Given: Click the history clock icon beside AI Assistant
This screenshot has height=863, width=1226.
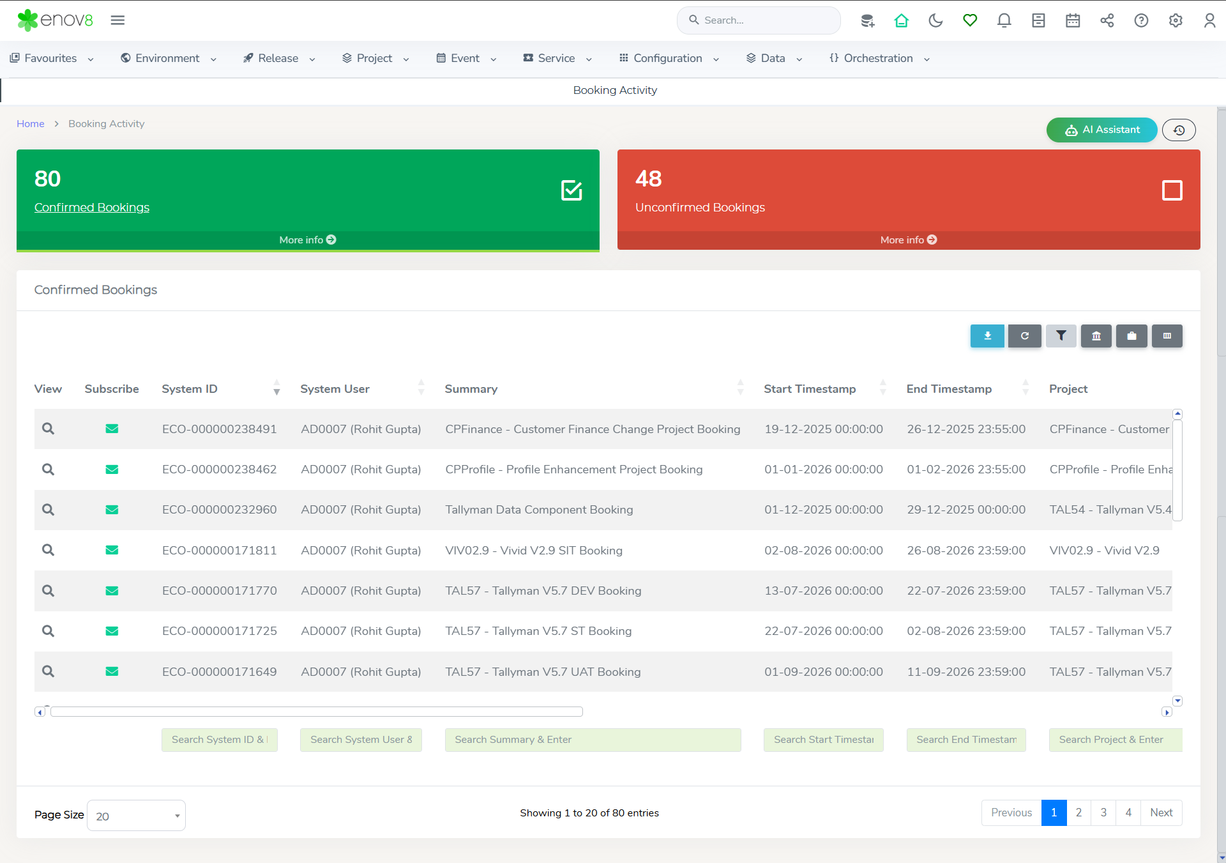Looking at the screenshot, I should (1179, 130).
